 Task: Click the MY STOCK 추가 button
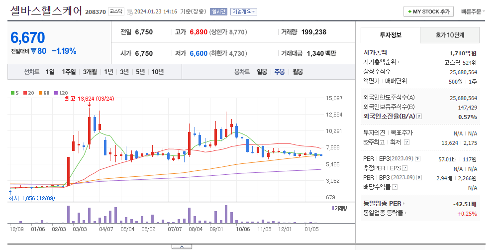coord(428,12)
